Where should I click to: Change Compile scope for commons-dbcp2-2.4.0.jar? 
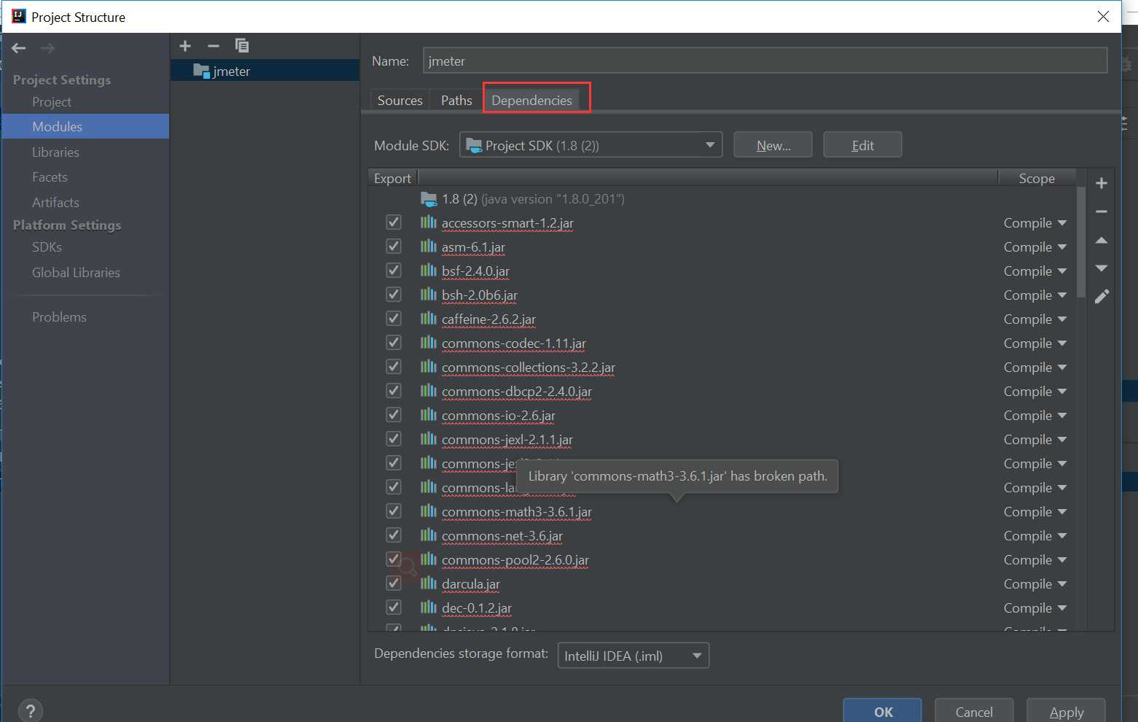click(x=1035, y=392)
